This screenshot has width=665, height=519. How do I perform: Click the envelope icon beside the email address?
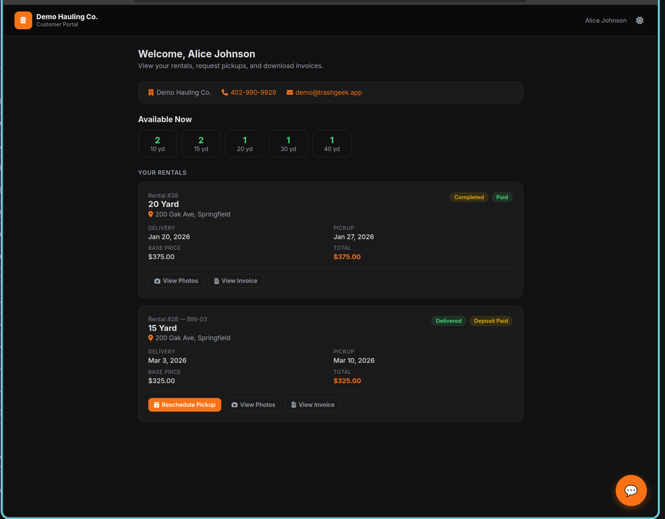[x=289, y=92]
